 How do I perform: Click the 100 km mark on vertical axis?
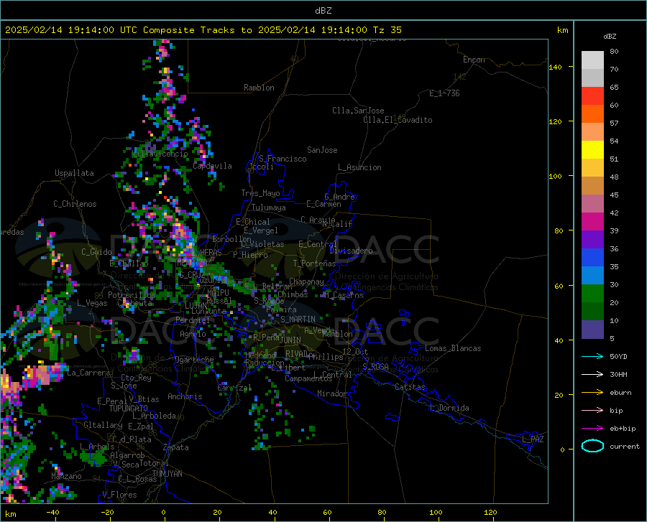[x=555, y=176]
